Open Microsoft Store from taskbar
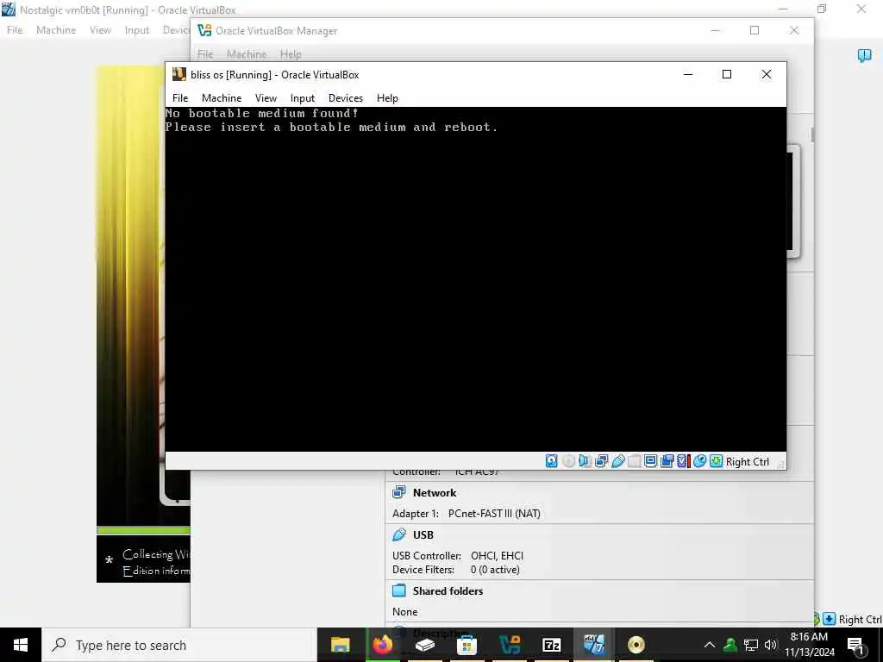The image size is (883, 662). [467, 645]
